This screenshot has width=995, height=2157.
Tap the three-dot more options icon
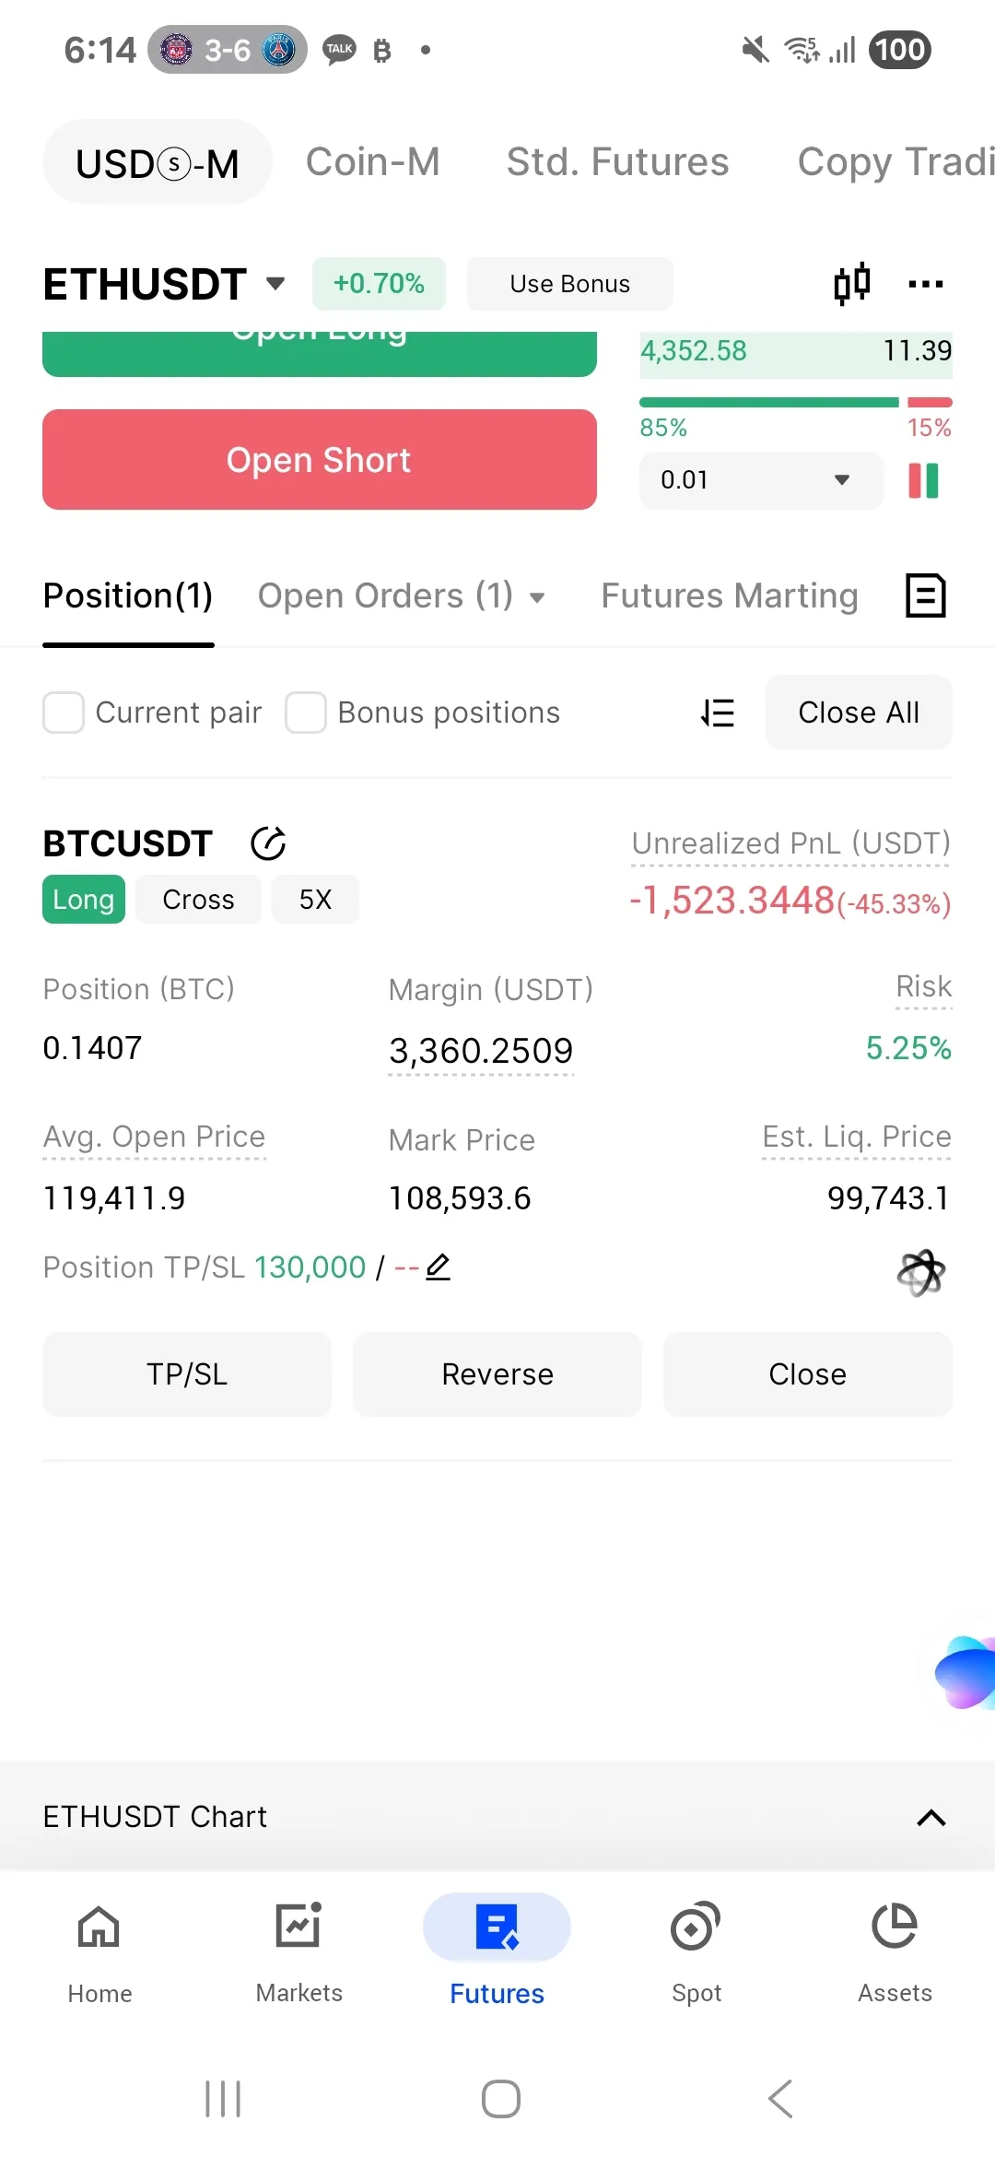pyautogui.click(x=925, y=284)
